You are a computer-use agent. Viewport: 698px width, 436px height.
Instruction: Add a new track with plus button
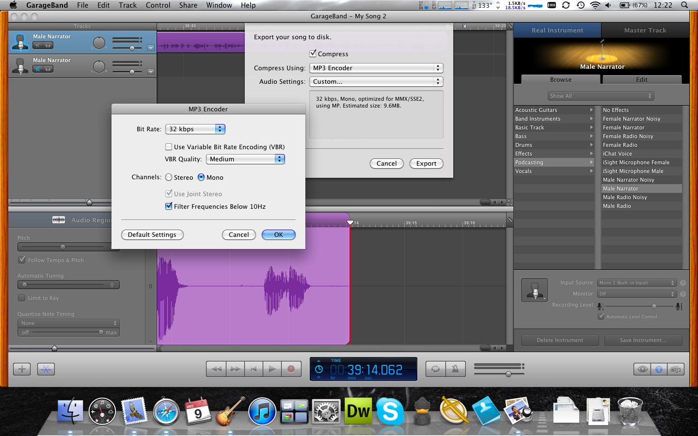pyautogui.click(x=22, y=369)
